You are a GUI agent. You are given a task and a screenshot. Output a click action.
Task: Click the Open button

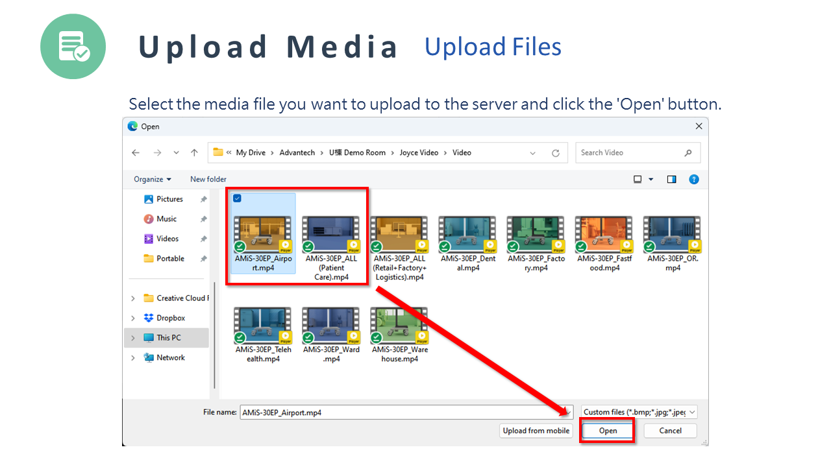[x=608, y=431]
